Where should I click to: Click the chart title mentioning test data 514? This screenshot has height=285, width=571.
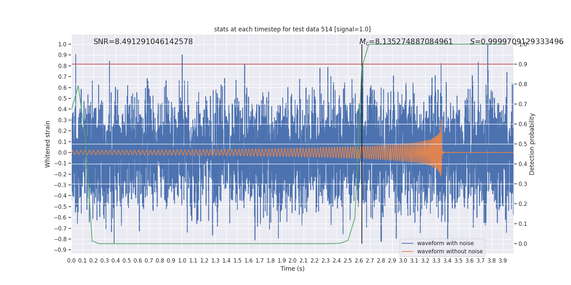pos(292,29)
